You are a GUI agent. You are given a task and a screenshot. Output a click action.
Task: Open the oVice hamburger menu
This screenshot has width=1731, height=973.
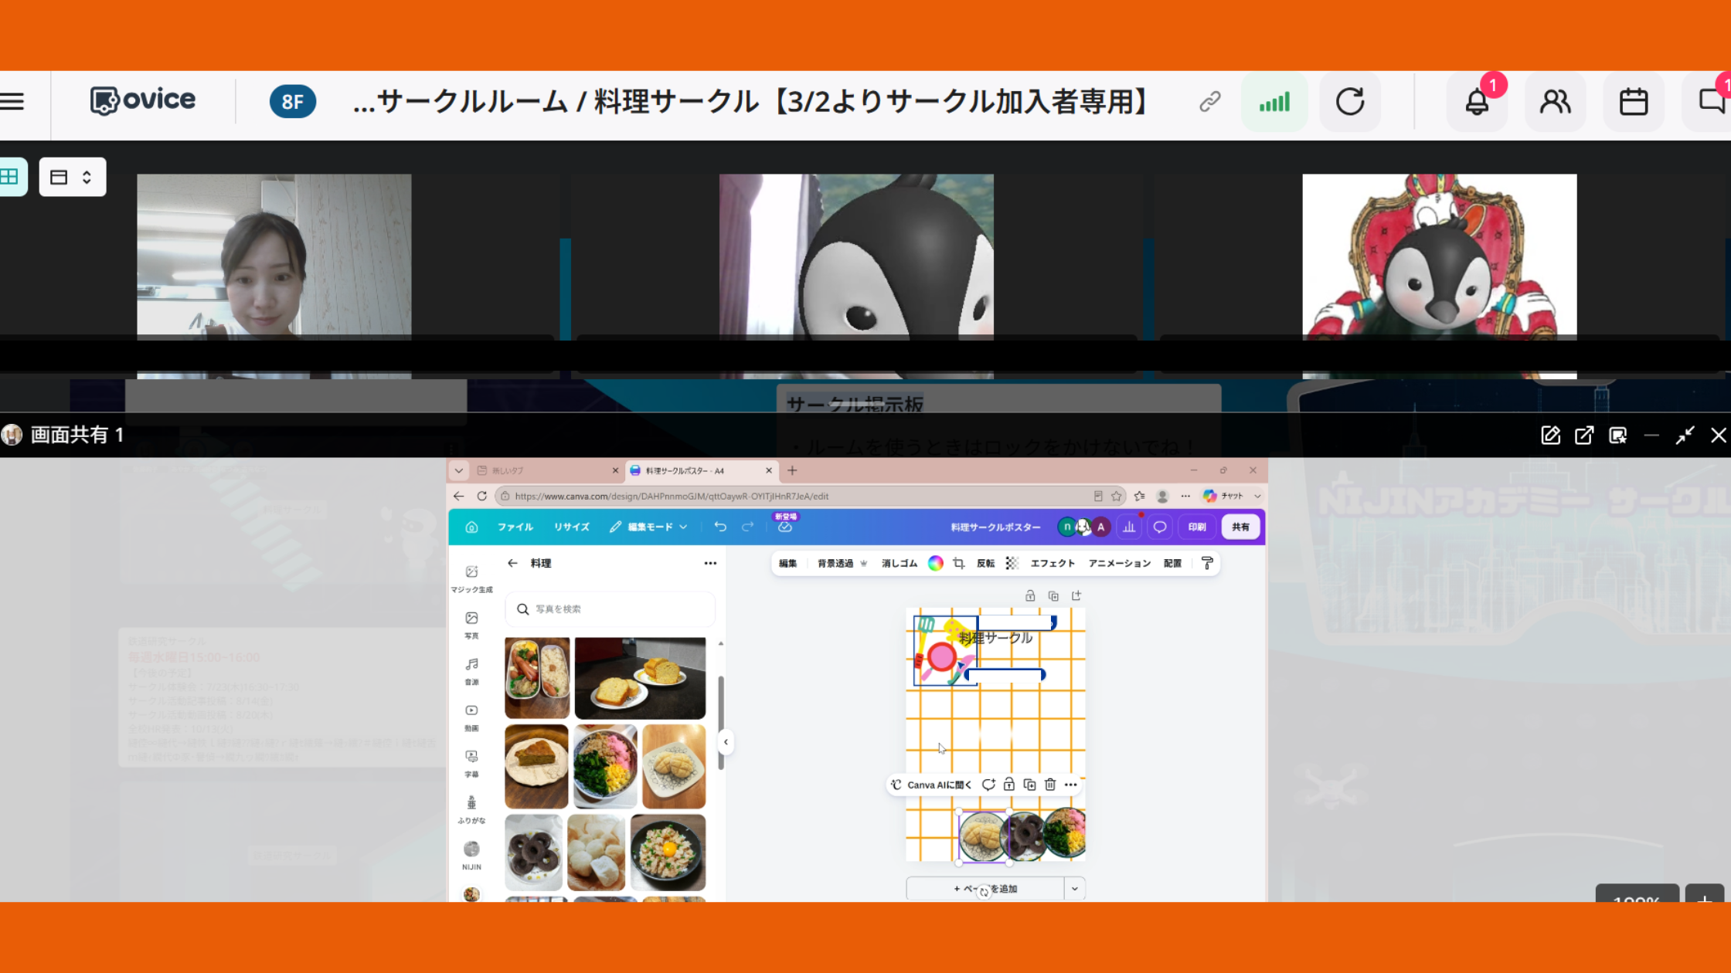[12, 101]
